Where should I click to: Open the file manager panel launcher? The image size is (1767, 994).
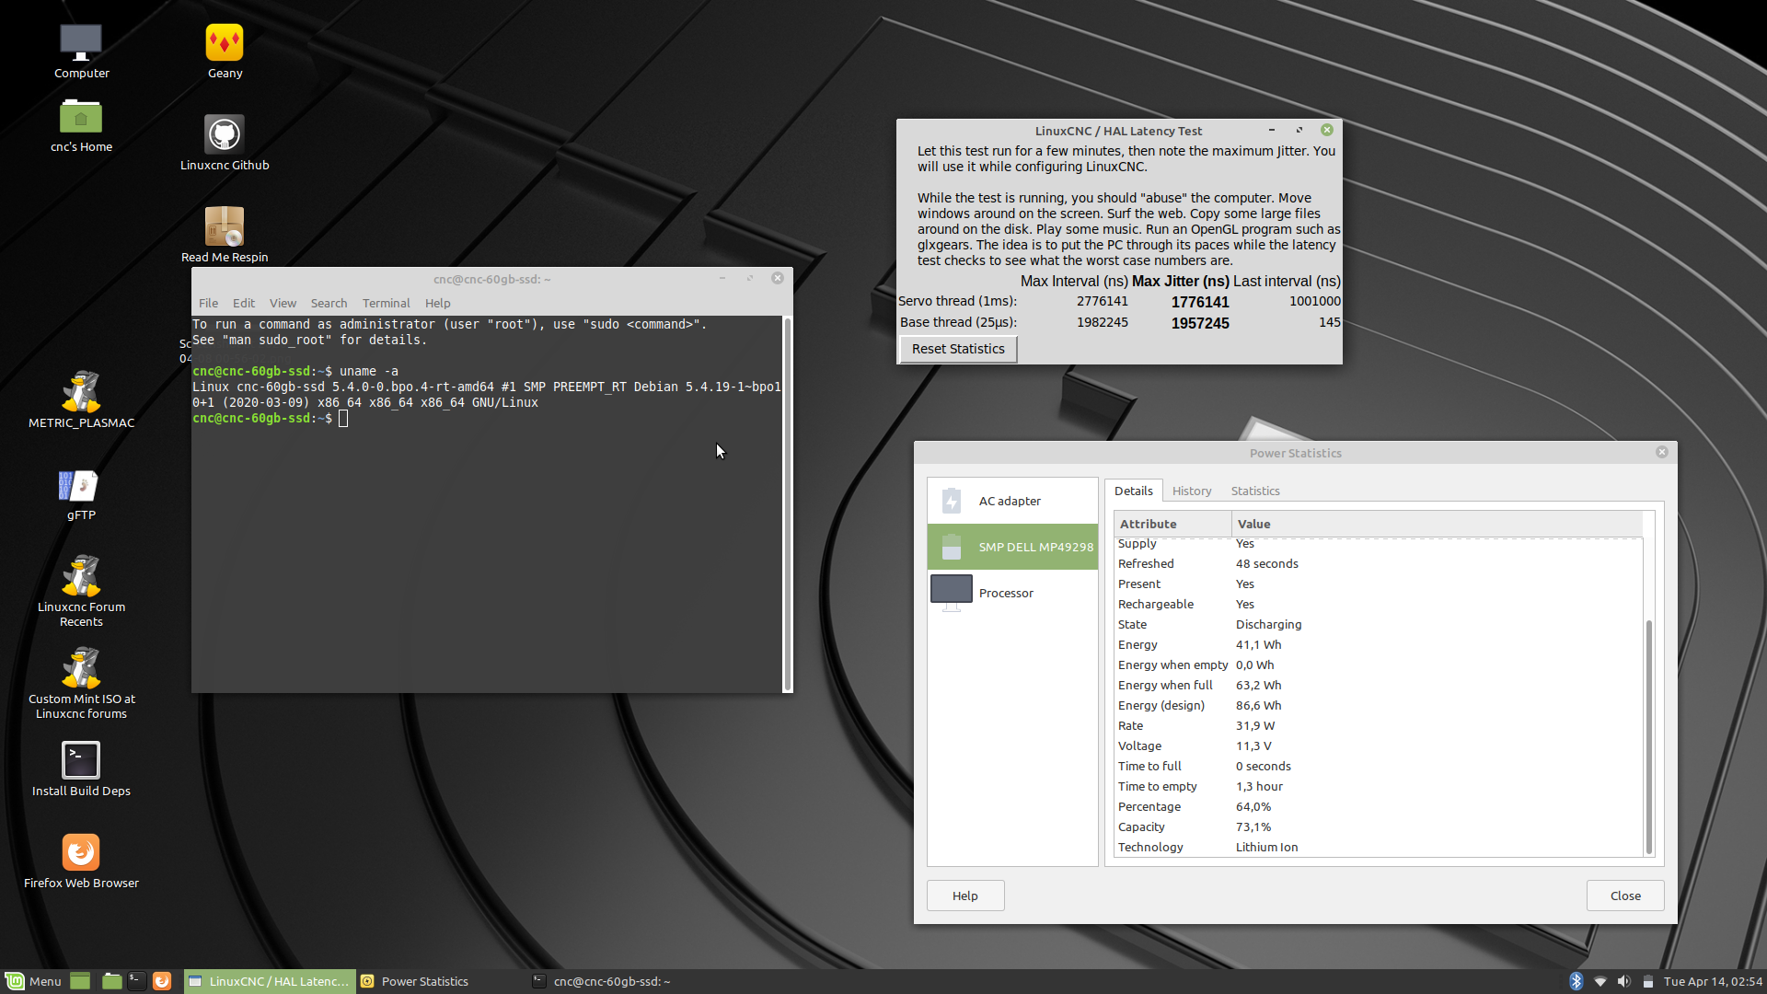111,981
